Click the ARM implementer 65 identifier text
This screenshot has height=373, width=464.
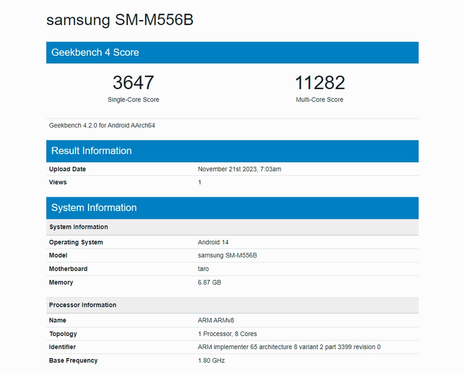pos(289,347)
